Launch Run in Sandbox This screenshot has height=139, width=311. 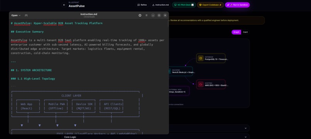(237, 5)
